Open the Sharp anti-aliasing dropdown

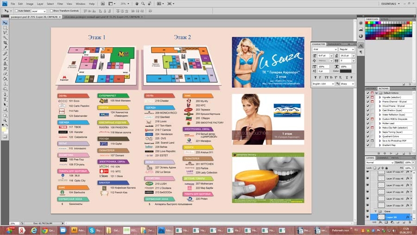[x=347, y=83]
